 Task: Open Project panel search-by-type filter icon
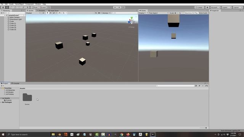(x=196, y=86)
